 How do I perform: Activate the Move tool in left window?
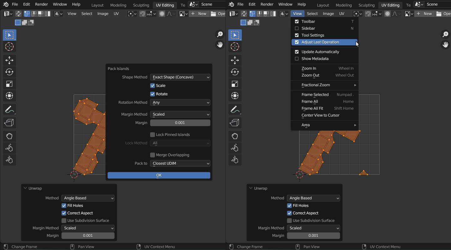(9, 60)
